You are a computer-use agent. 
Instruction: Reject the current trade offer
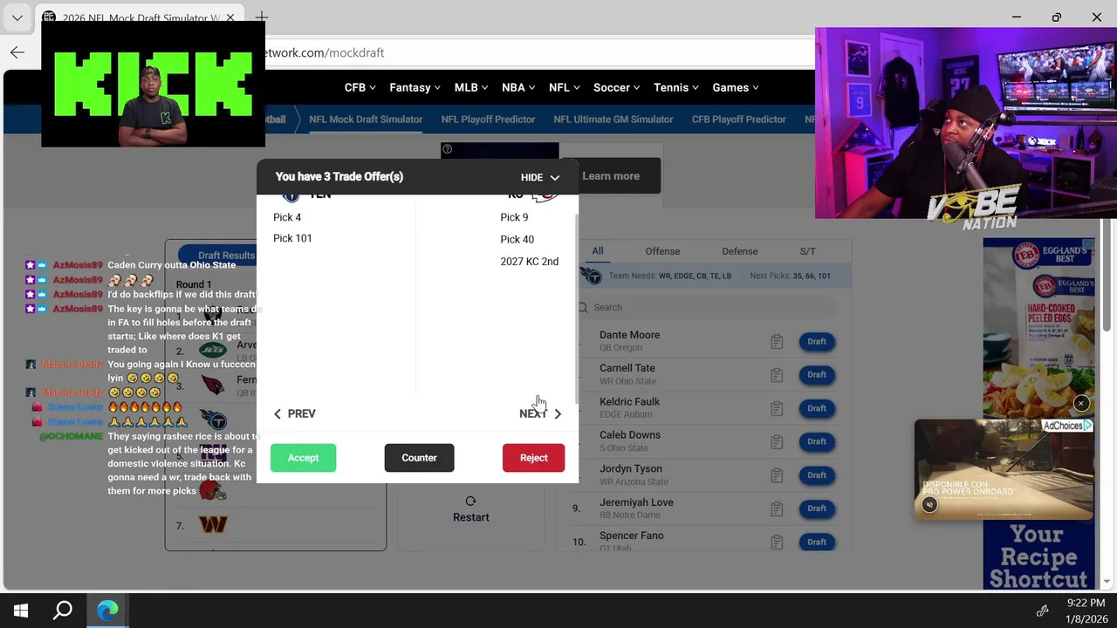coord(533,458)
